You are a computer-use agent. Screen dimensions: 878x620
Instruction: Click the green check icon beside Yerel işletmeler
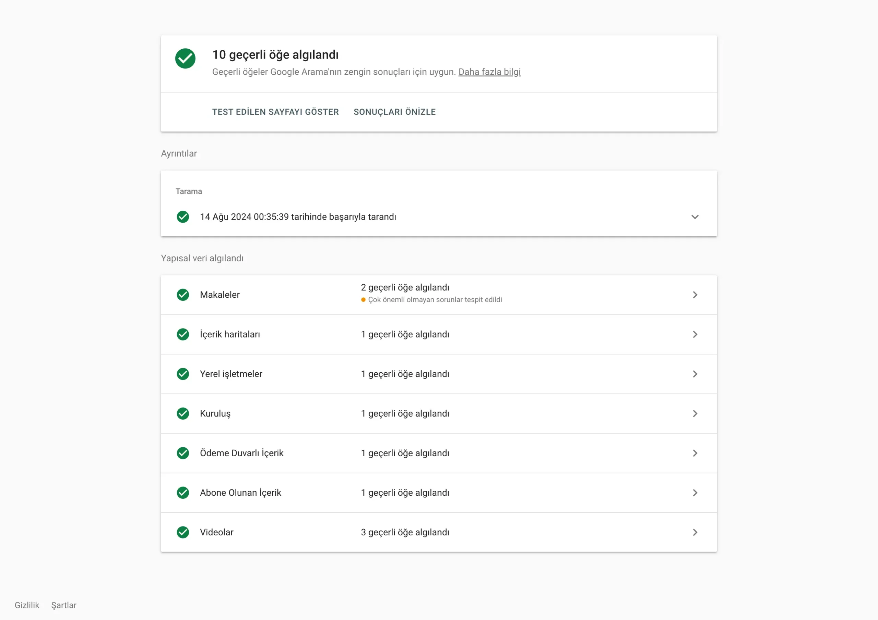pos(183,374)
